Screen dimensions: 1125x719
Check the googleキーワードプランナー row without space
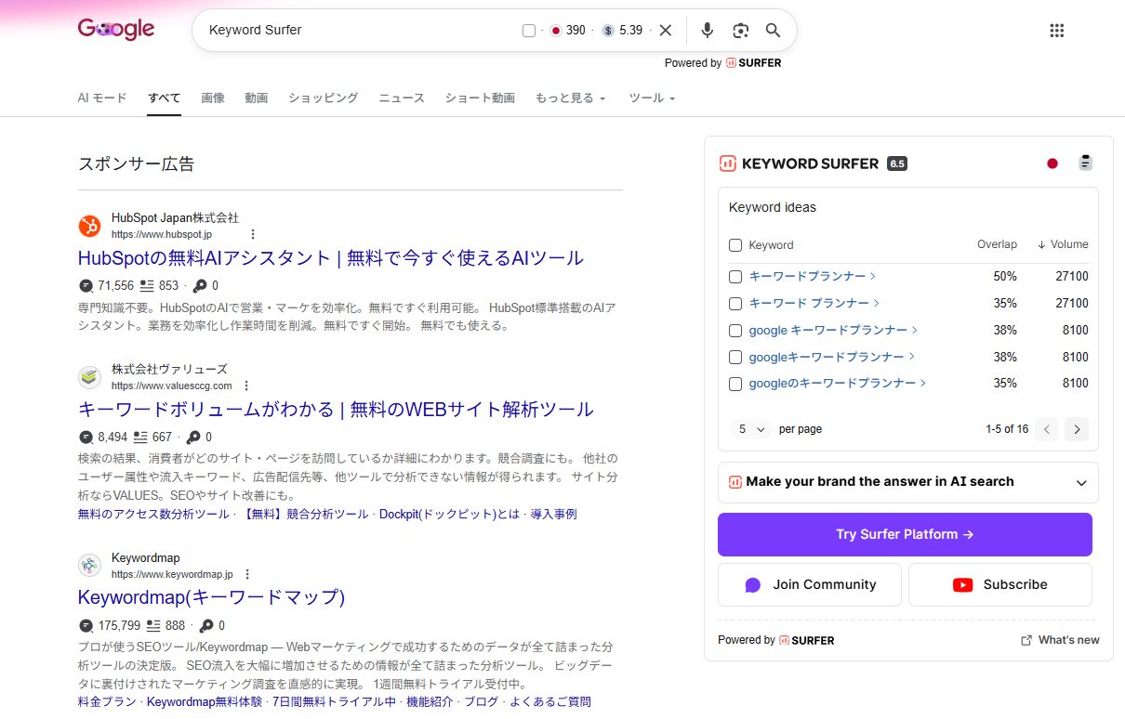coord(735,358)
